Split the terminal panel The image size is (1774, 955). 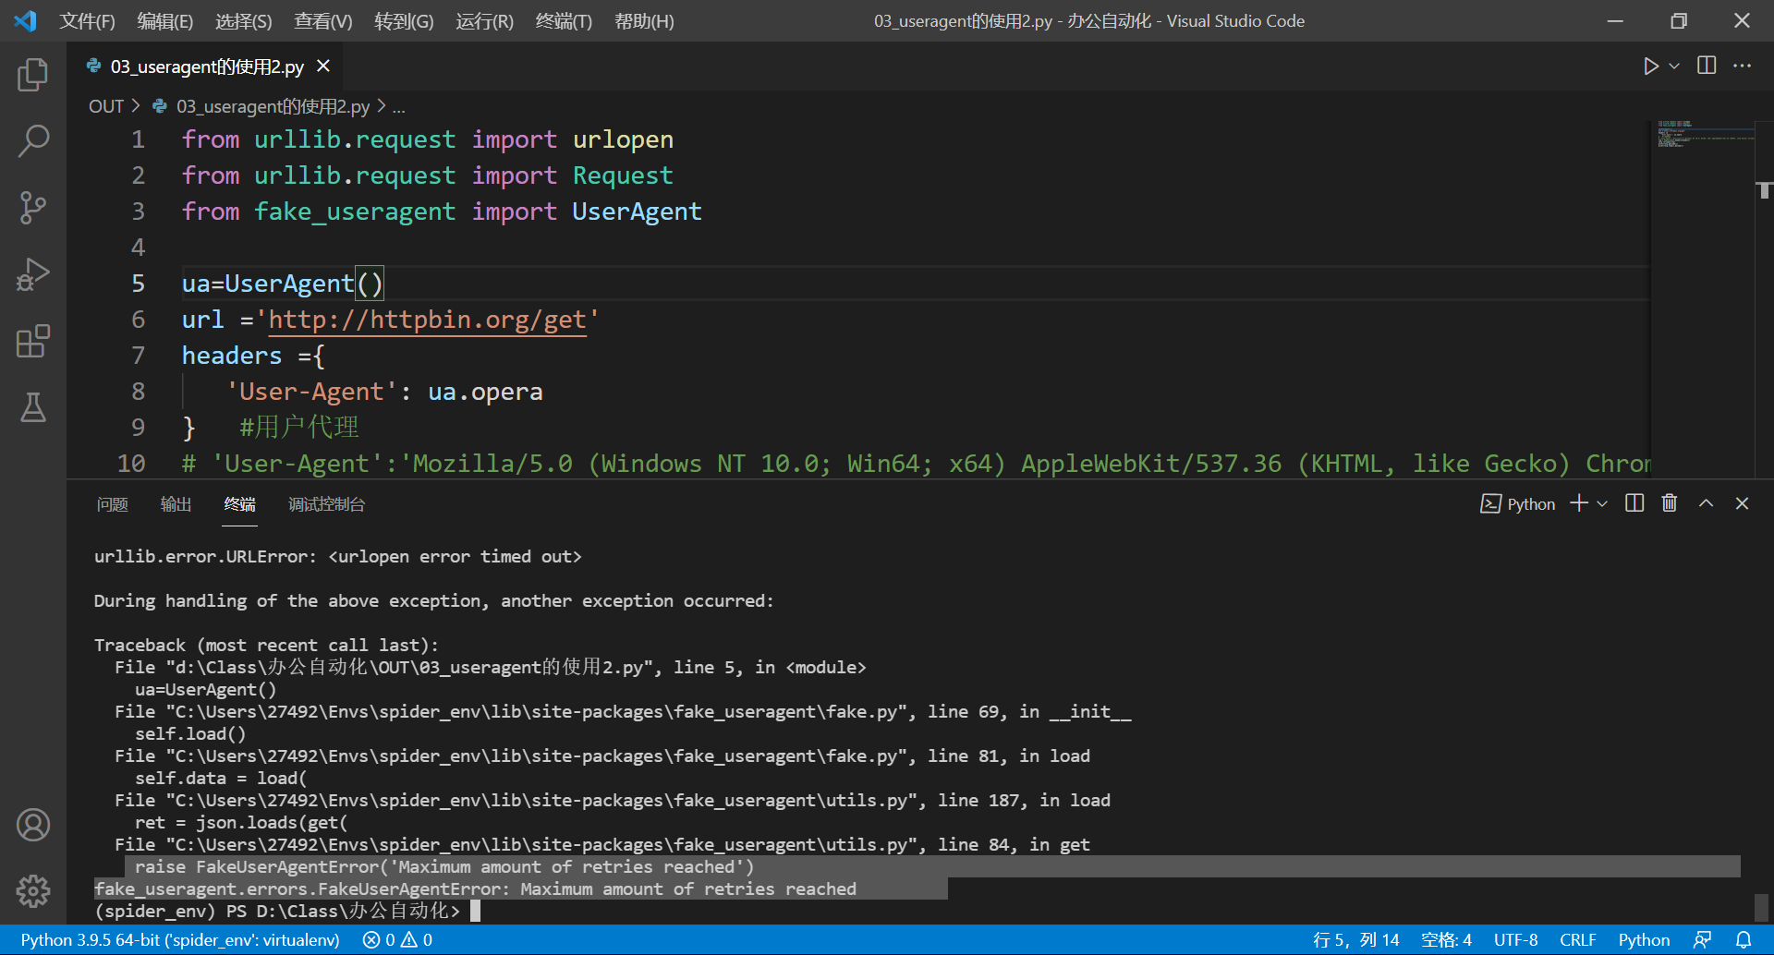[1634, 503]
